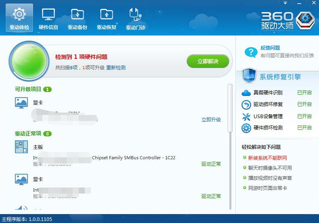This screenshot has height=223, width=319.
Task: Click the 显卡 icon under 驱动正常项
Action: (21, 179)
